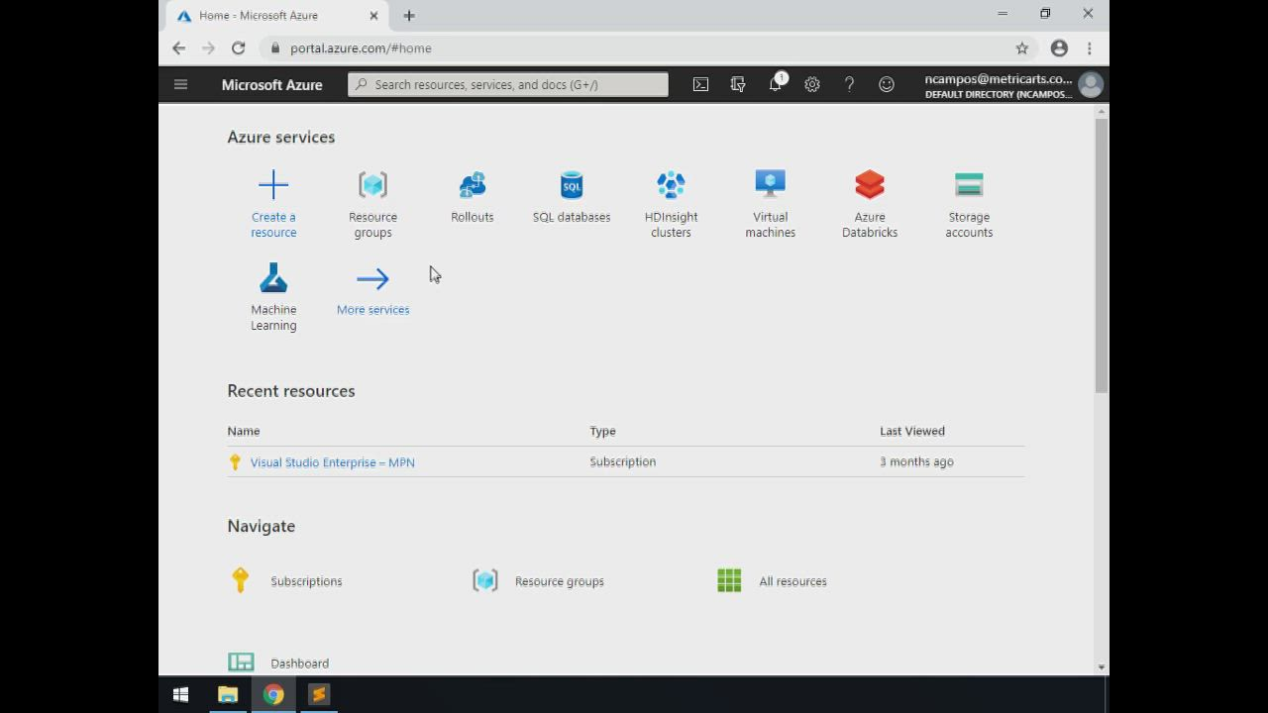Click the Microsoft Azure brand link
The image size is (1268, 713).
pos(271,85)
